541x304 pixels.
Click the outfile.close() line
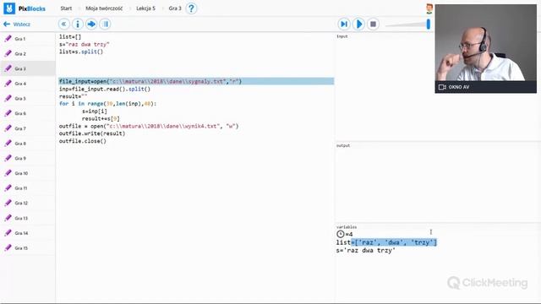point(83,141)
